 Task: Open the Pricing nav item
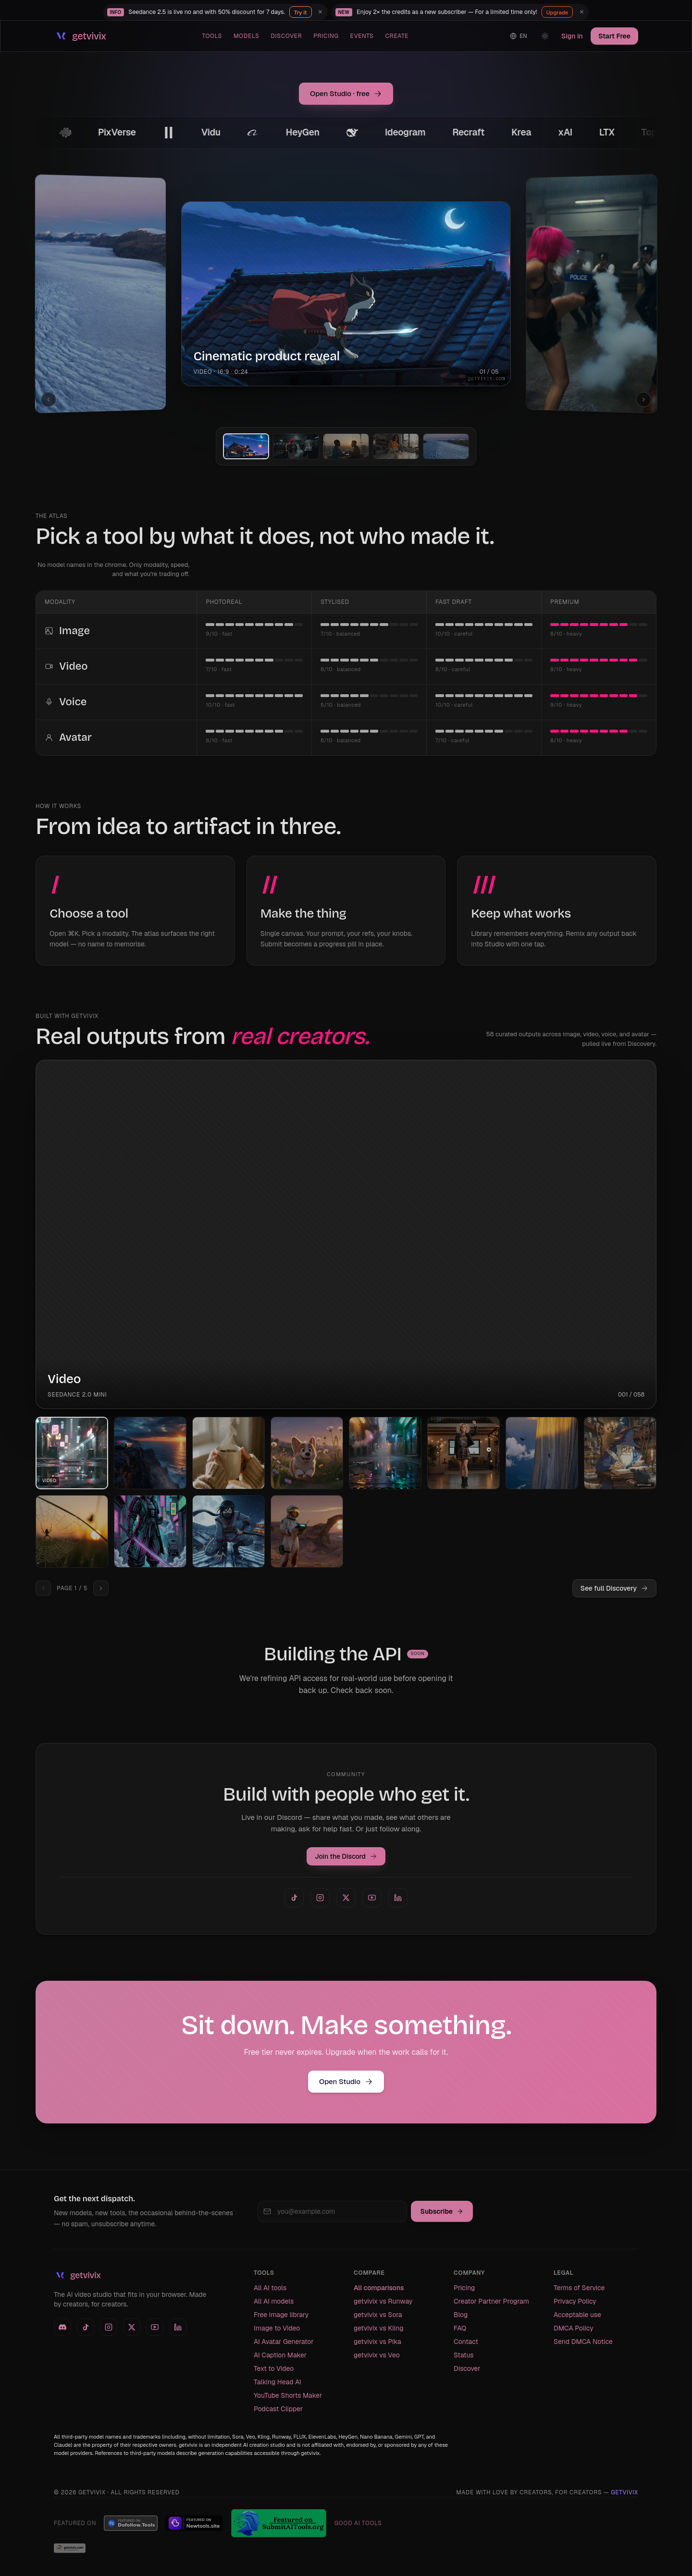point(326,36)
